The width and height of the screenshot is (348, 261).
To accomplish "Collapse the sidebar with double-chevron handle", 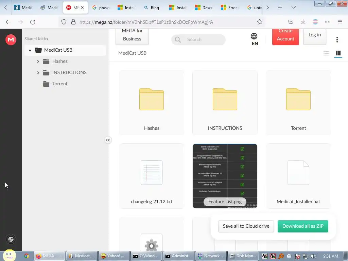I will pos(108,140).
